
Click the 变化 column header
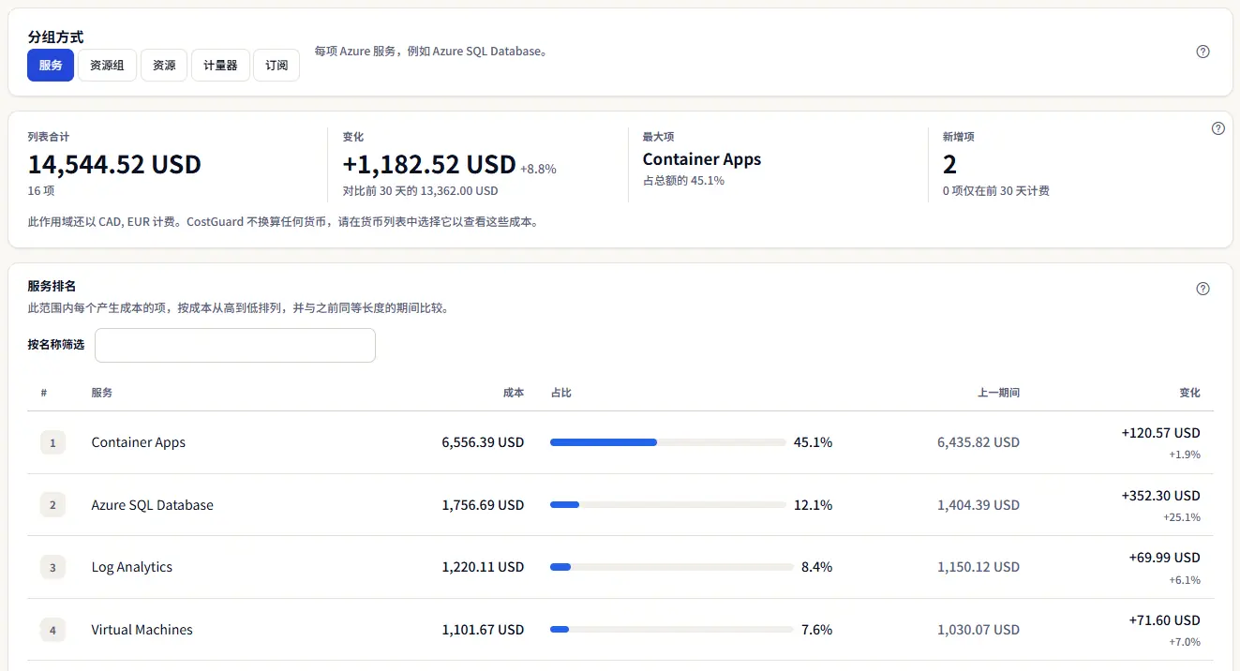tap(1189, 393)
